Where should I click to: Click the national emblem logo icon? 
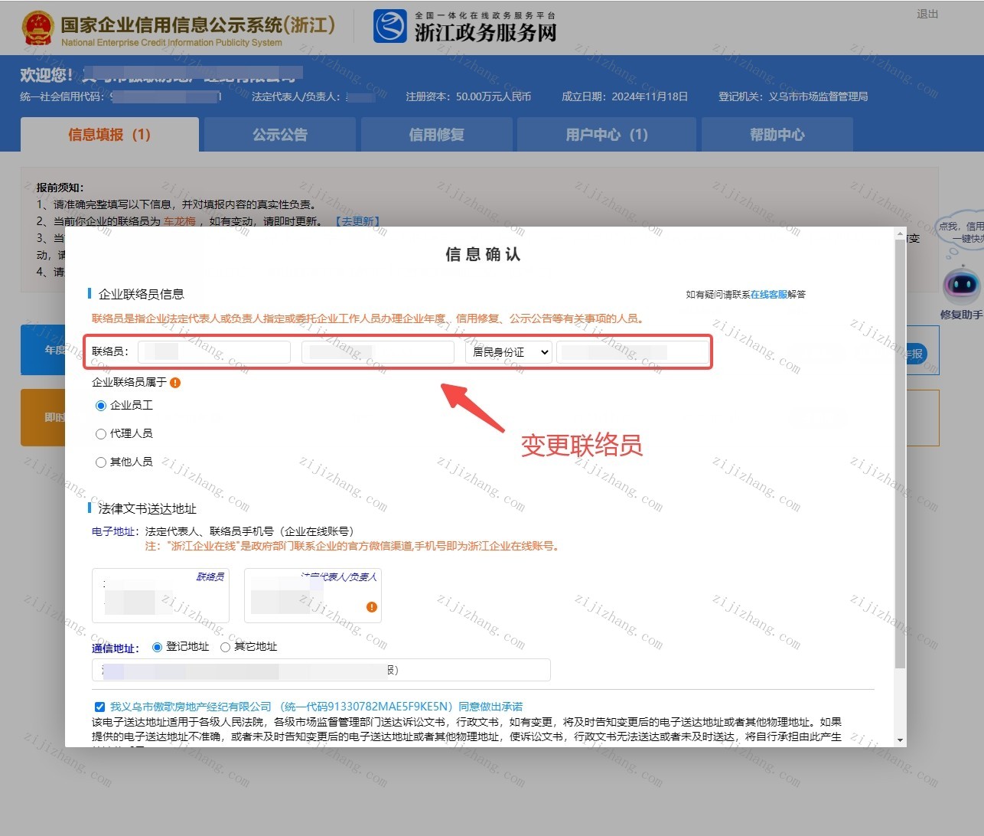pos(37,29)
